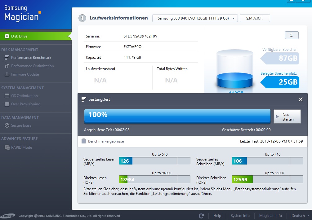Click the Abgelaufene Zeit 00:02:08 text
Viewport: 312px width, 220px height.
tap(107, 130)
